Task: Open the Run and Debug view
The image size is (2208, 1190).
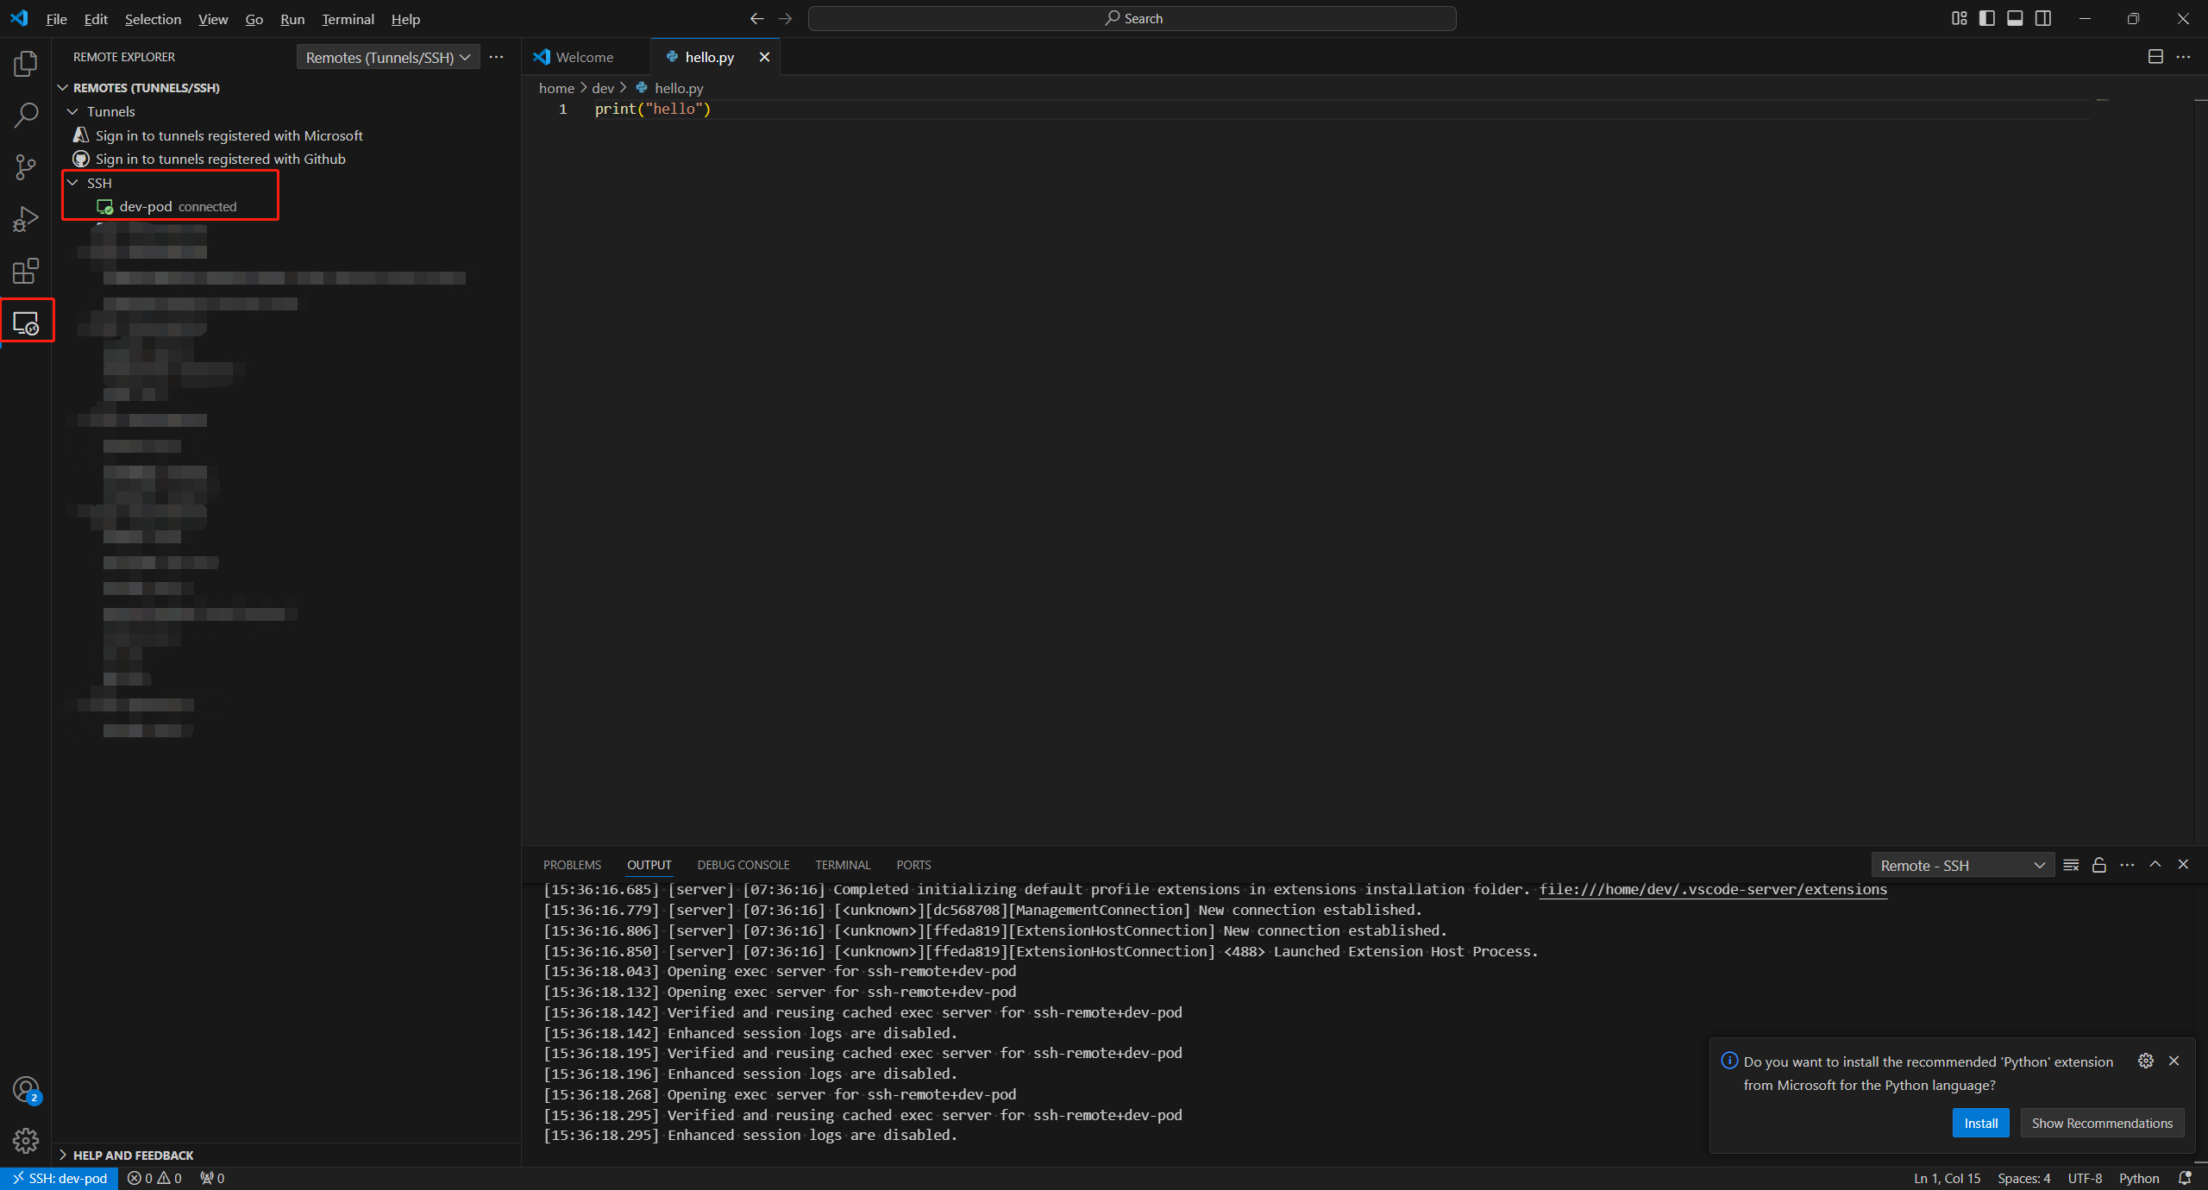Action: coord(26,219)
